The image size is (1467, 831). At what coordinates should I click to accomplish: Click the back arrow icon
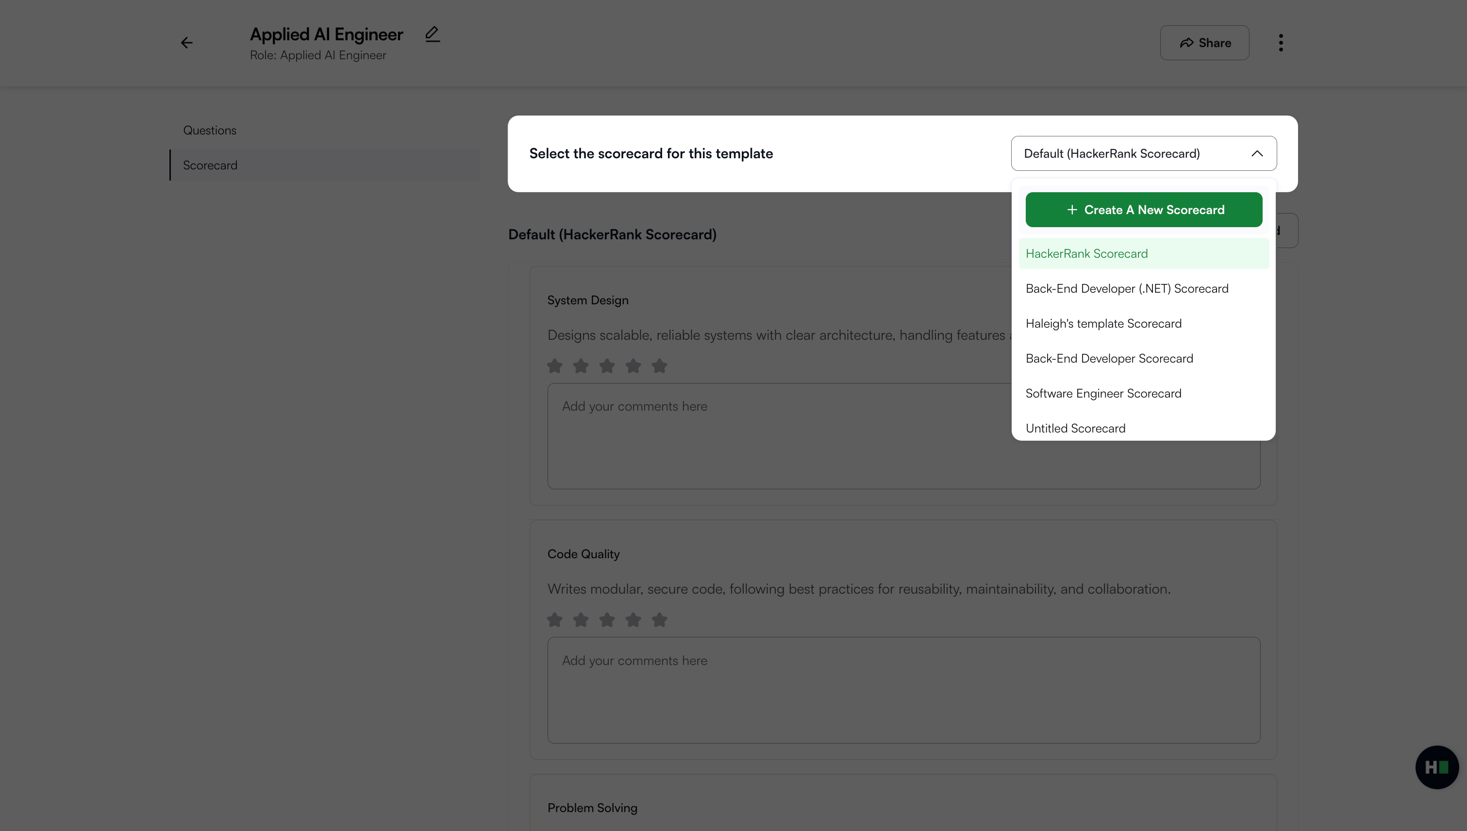pyautogui.click(x=187, y=43)
